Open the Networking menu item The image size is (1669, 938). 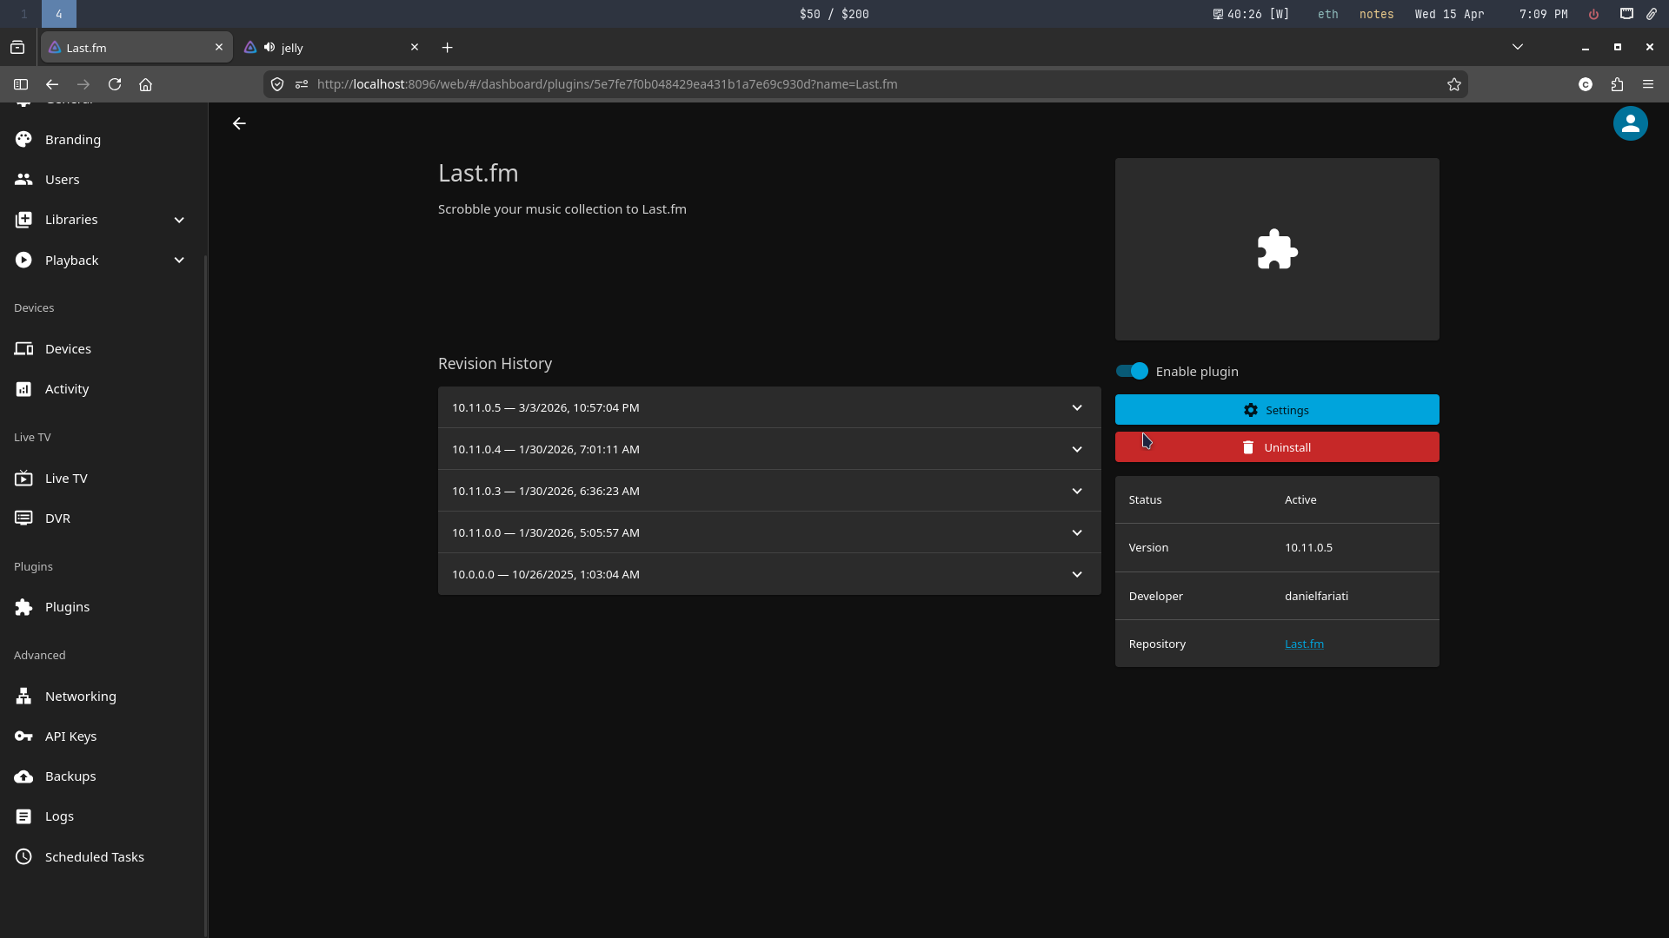(103, 696)
